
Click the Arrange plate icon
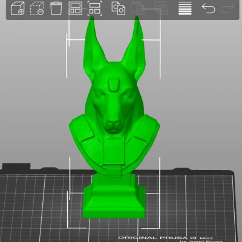pyautogui.click(x=76, y=8)
